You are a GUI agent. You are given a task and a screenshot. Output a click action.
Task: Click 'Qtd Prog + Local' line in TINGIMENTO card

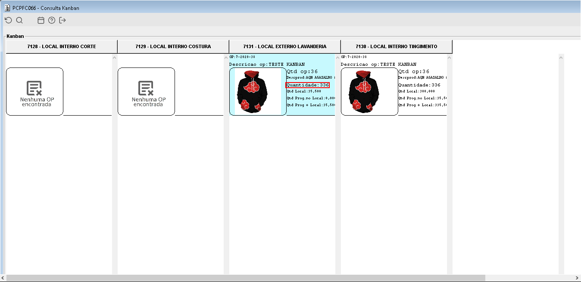422,105
